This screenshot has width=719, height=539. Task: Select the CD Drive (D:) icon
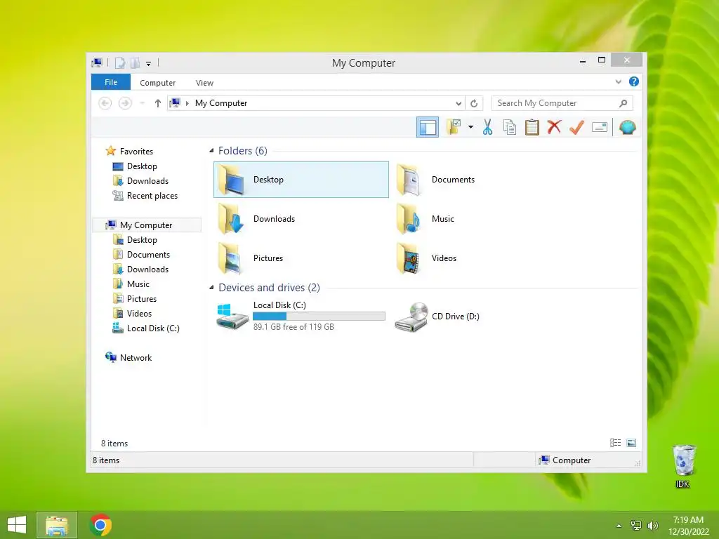coord(411,317)
